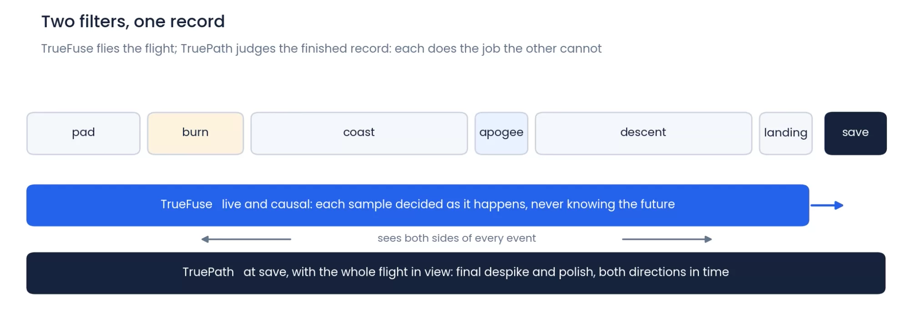Viewport: 910px width, 330px height.
Task: Click the blue right arrow after TrueFuse
Action: 827,205
